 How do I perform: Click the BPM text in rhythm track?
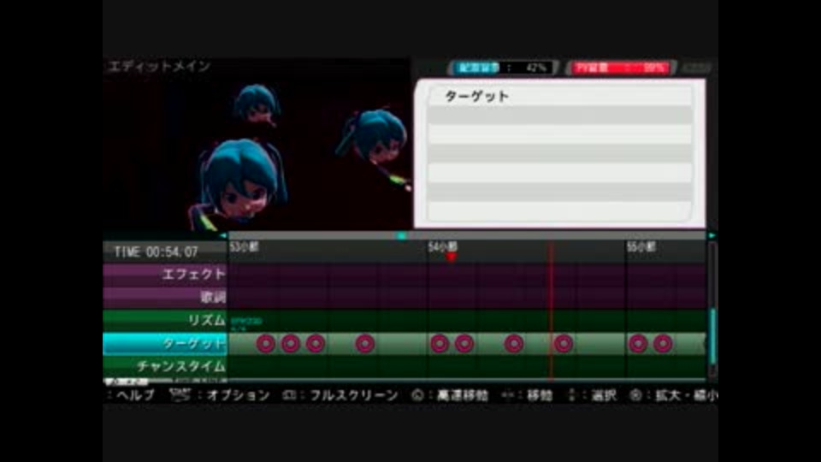pos(246,321)
